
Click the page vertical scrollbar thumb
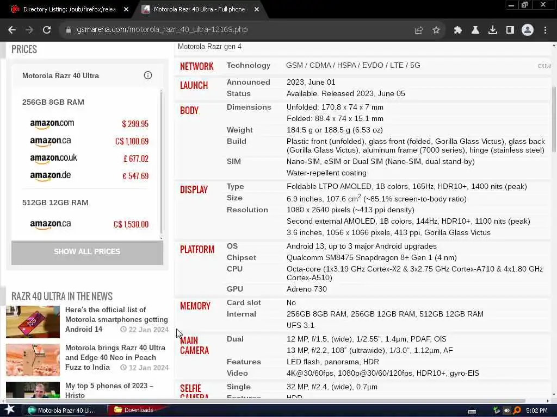tap(554, 120)
